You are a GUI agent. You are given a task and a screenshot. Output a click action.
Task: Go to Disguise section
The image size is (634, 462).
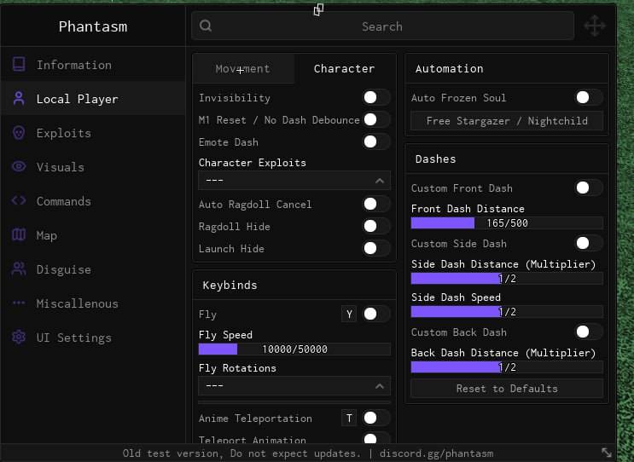[93, 269]
